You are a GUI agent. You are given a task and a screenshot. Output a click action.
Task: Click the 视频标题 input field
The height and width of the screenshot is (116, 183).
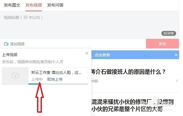coord(89,25)
